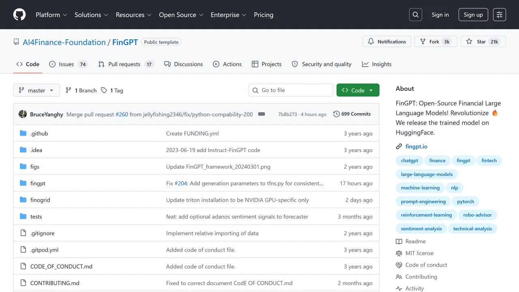
Task: Click the Sign in link
Action: pos(440,15)
